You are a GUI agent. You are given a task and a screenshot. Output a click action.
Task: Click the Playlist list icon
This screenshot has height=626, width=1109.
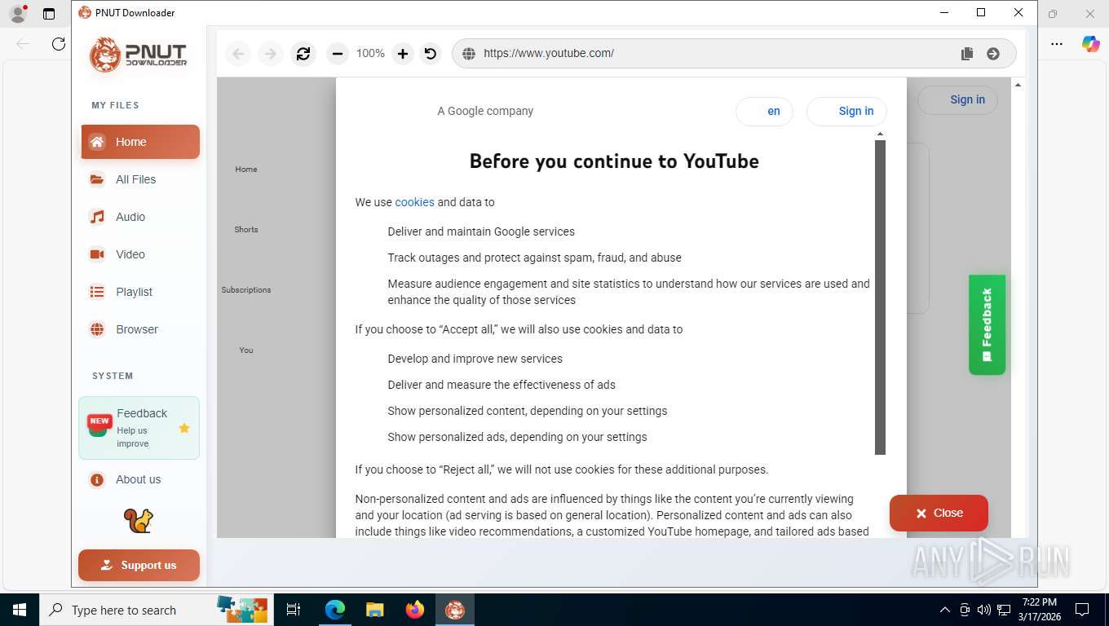click(97, 292)
